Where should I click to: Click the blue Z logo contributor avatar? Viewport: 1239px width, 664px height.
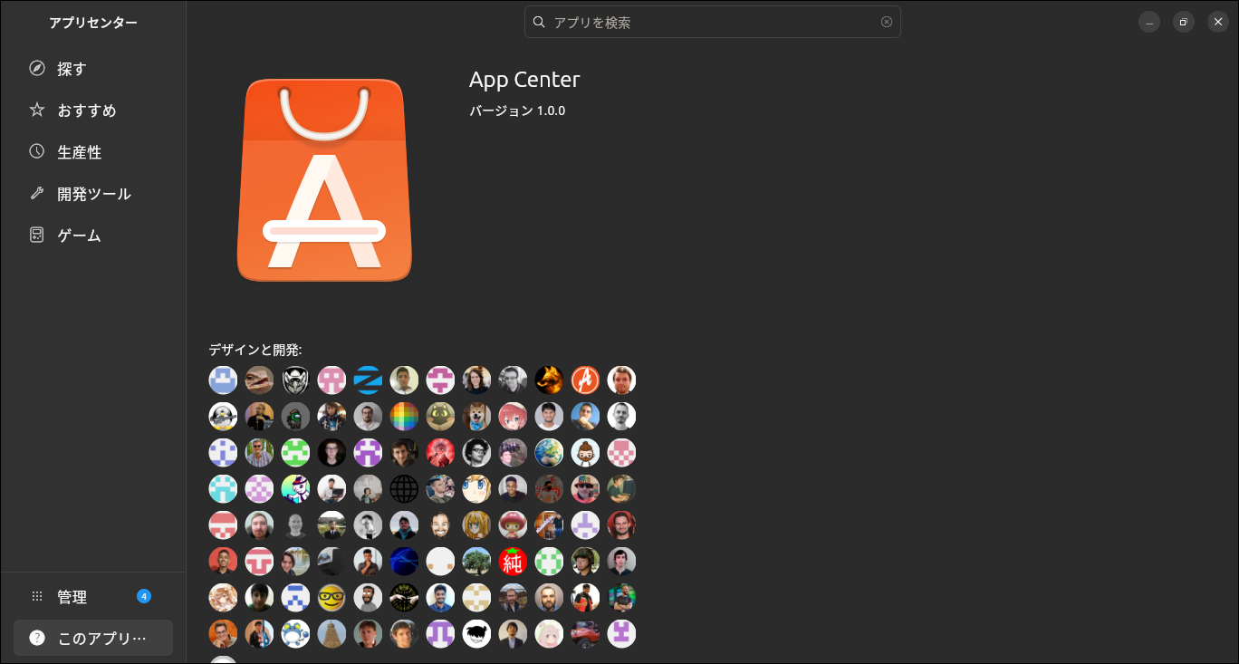tap(368, 380)
